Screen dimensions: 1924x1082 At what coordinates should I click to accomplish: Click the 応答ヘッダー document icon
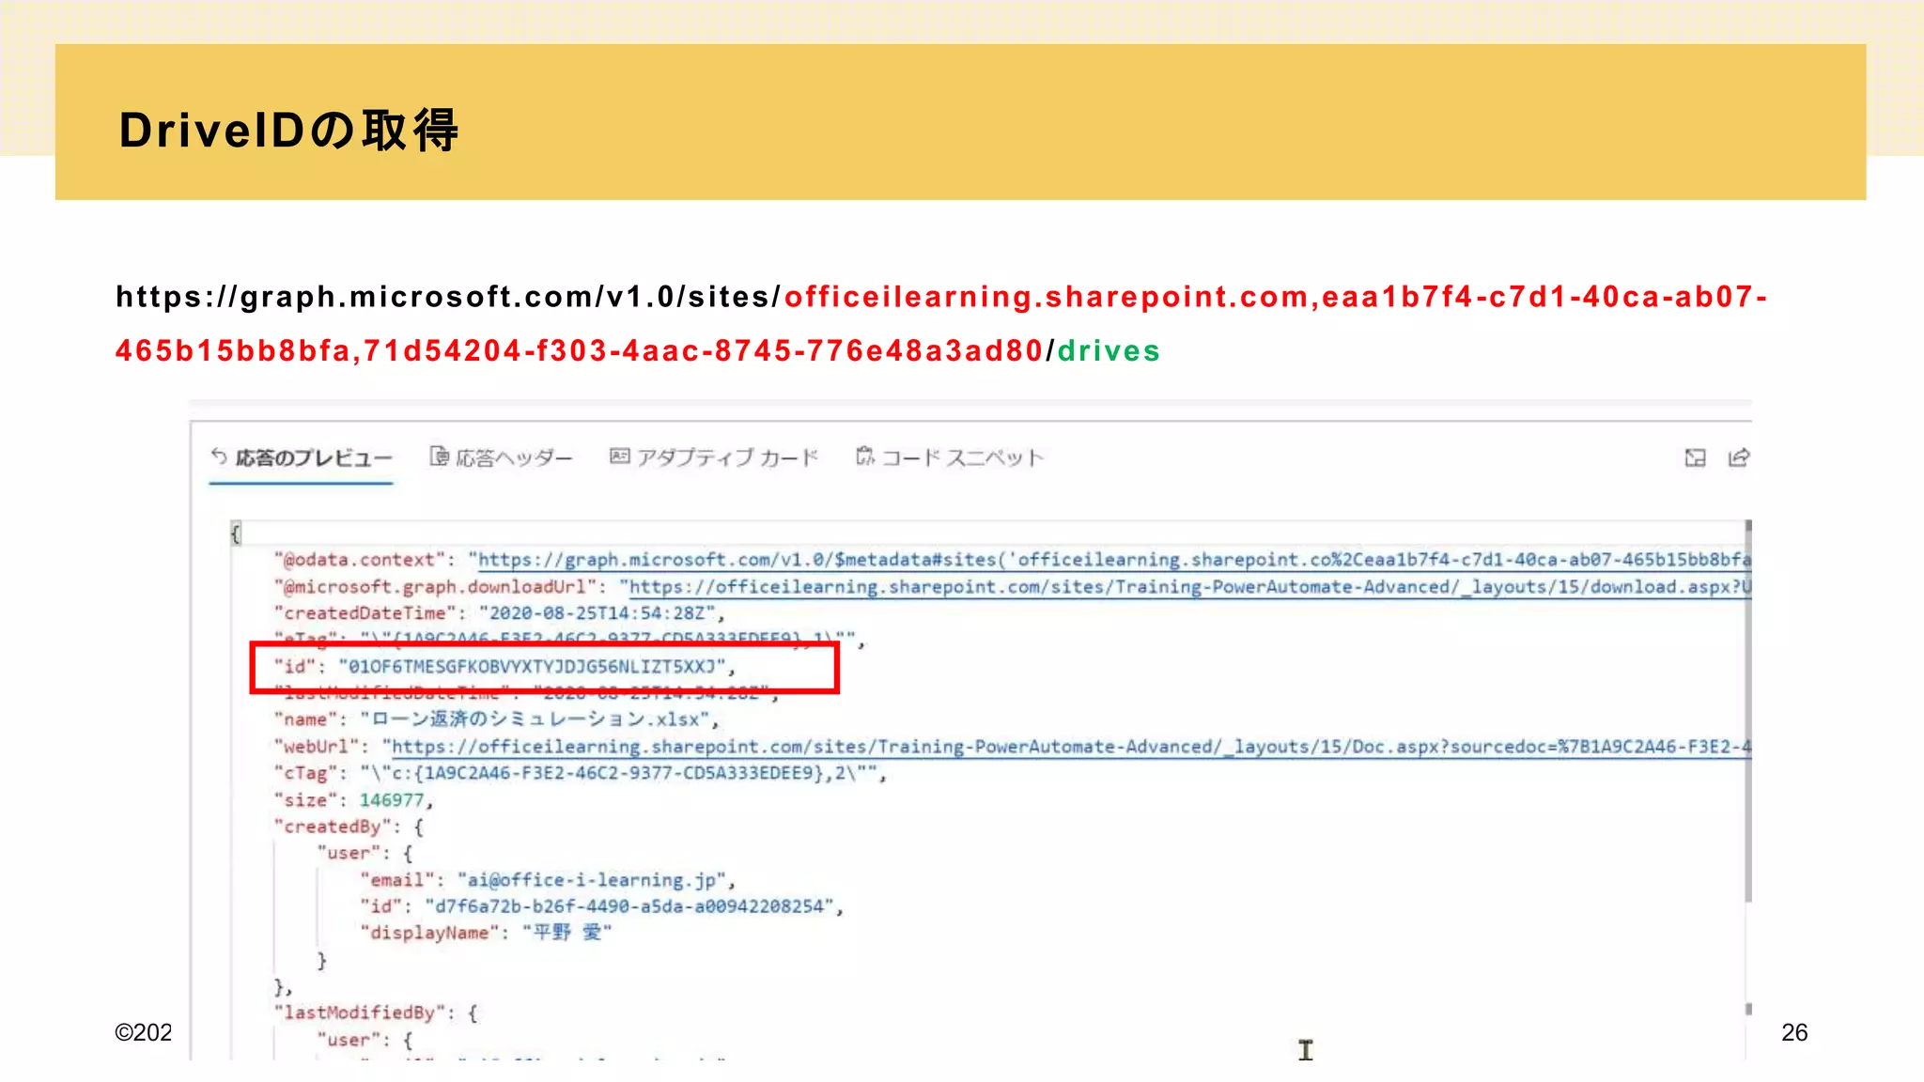pyautogui.click(x=440, y=456)
